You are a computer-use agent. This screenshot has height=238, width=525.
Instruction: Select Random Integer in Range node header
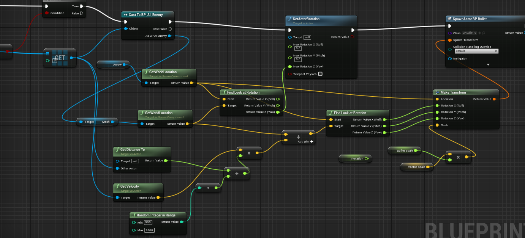click(158, 215)
